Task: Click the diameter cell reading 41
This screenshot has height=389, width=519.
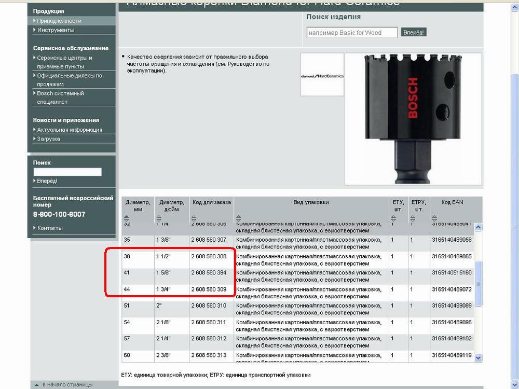Action: point(127,273)
